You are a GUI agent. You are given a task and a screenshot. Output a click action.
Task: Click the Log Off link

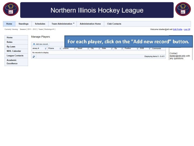pyautogui.click(x=187, y=29)
